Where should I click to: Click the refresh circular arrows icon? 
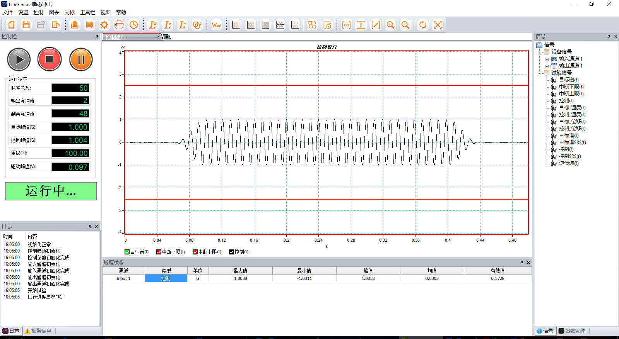point(423,25)
